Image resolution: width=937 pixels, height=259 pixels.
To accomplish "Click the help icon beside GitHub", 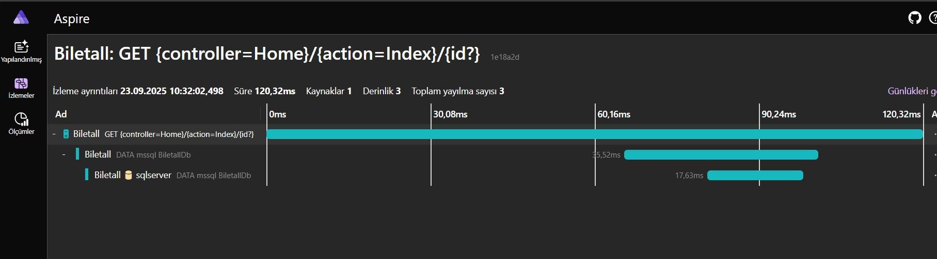I will coord(933,18).
